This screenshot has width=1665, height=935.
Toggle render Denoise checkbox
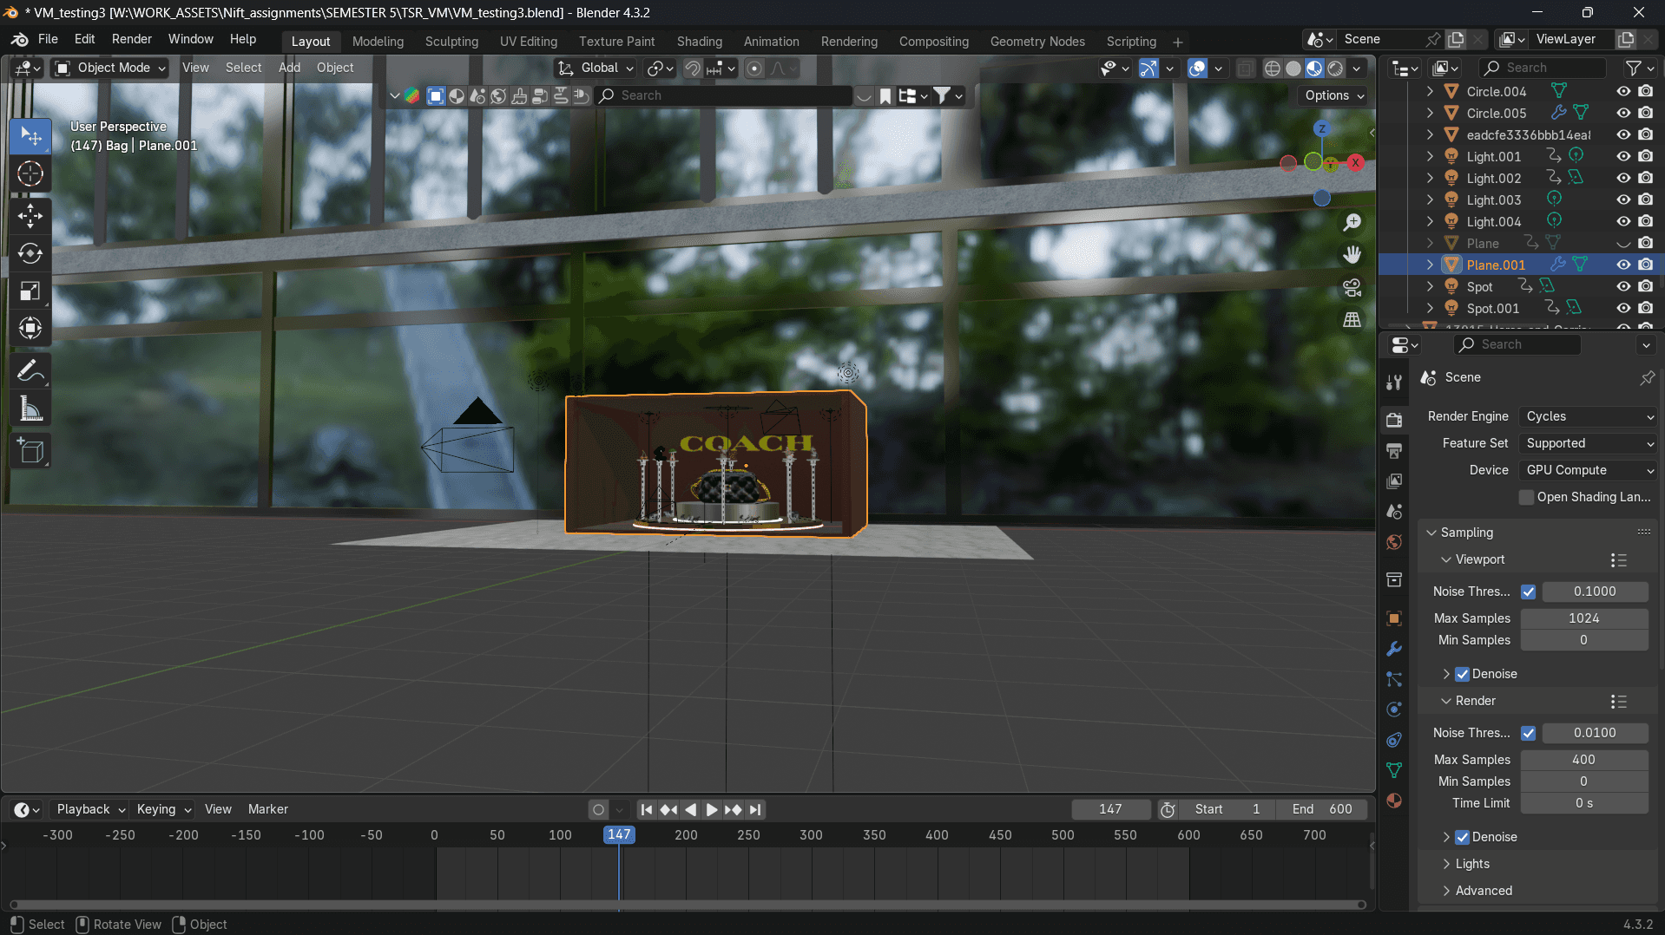[x=1463, y=837]
